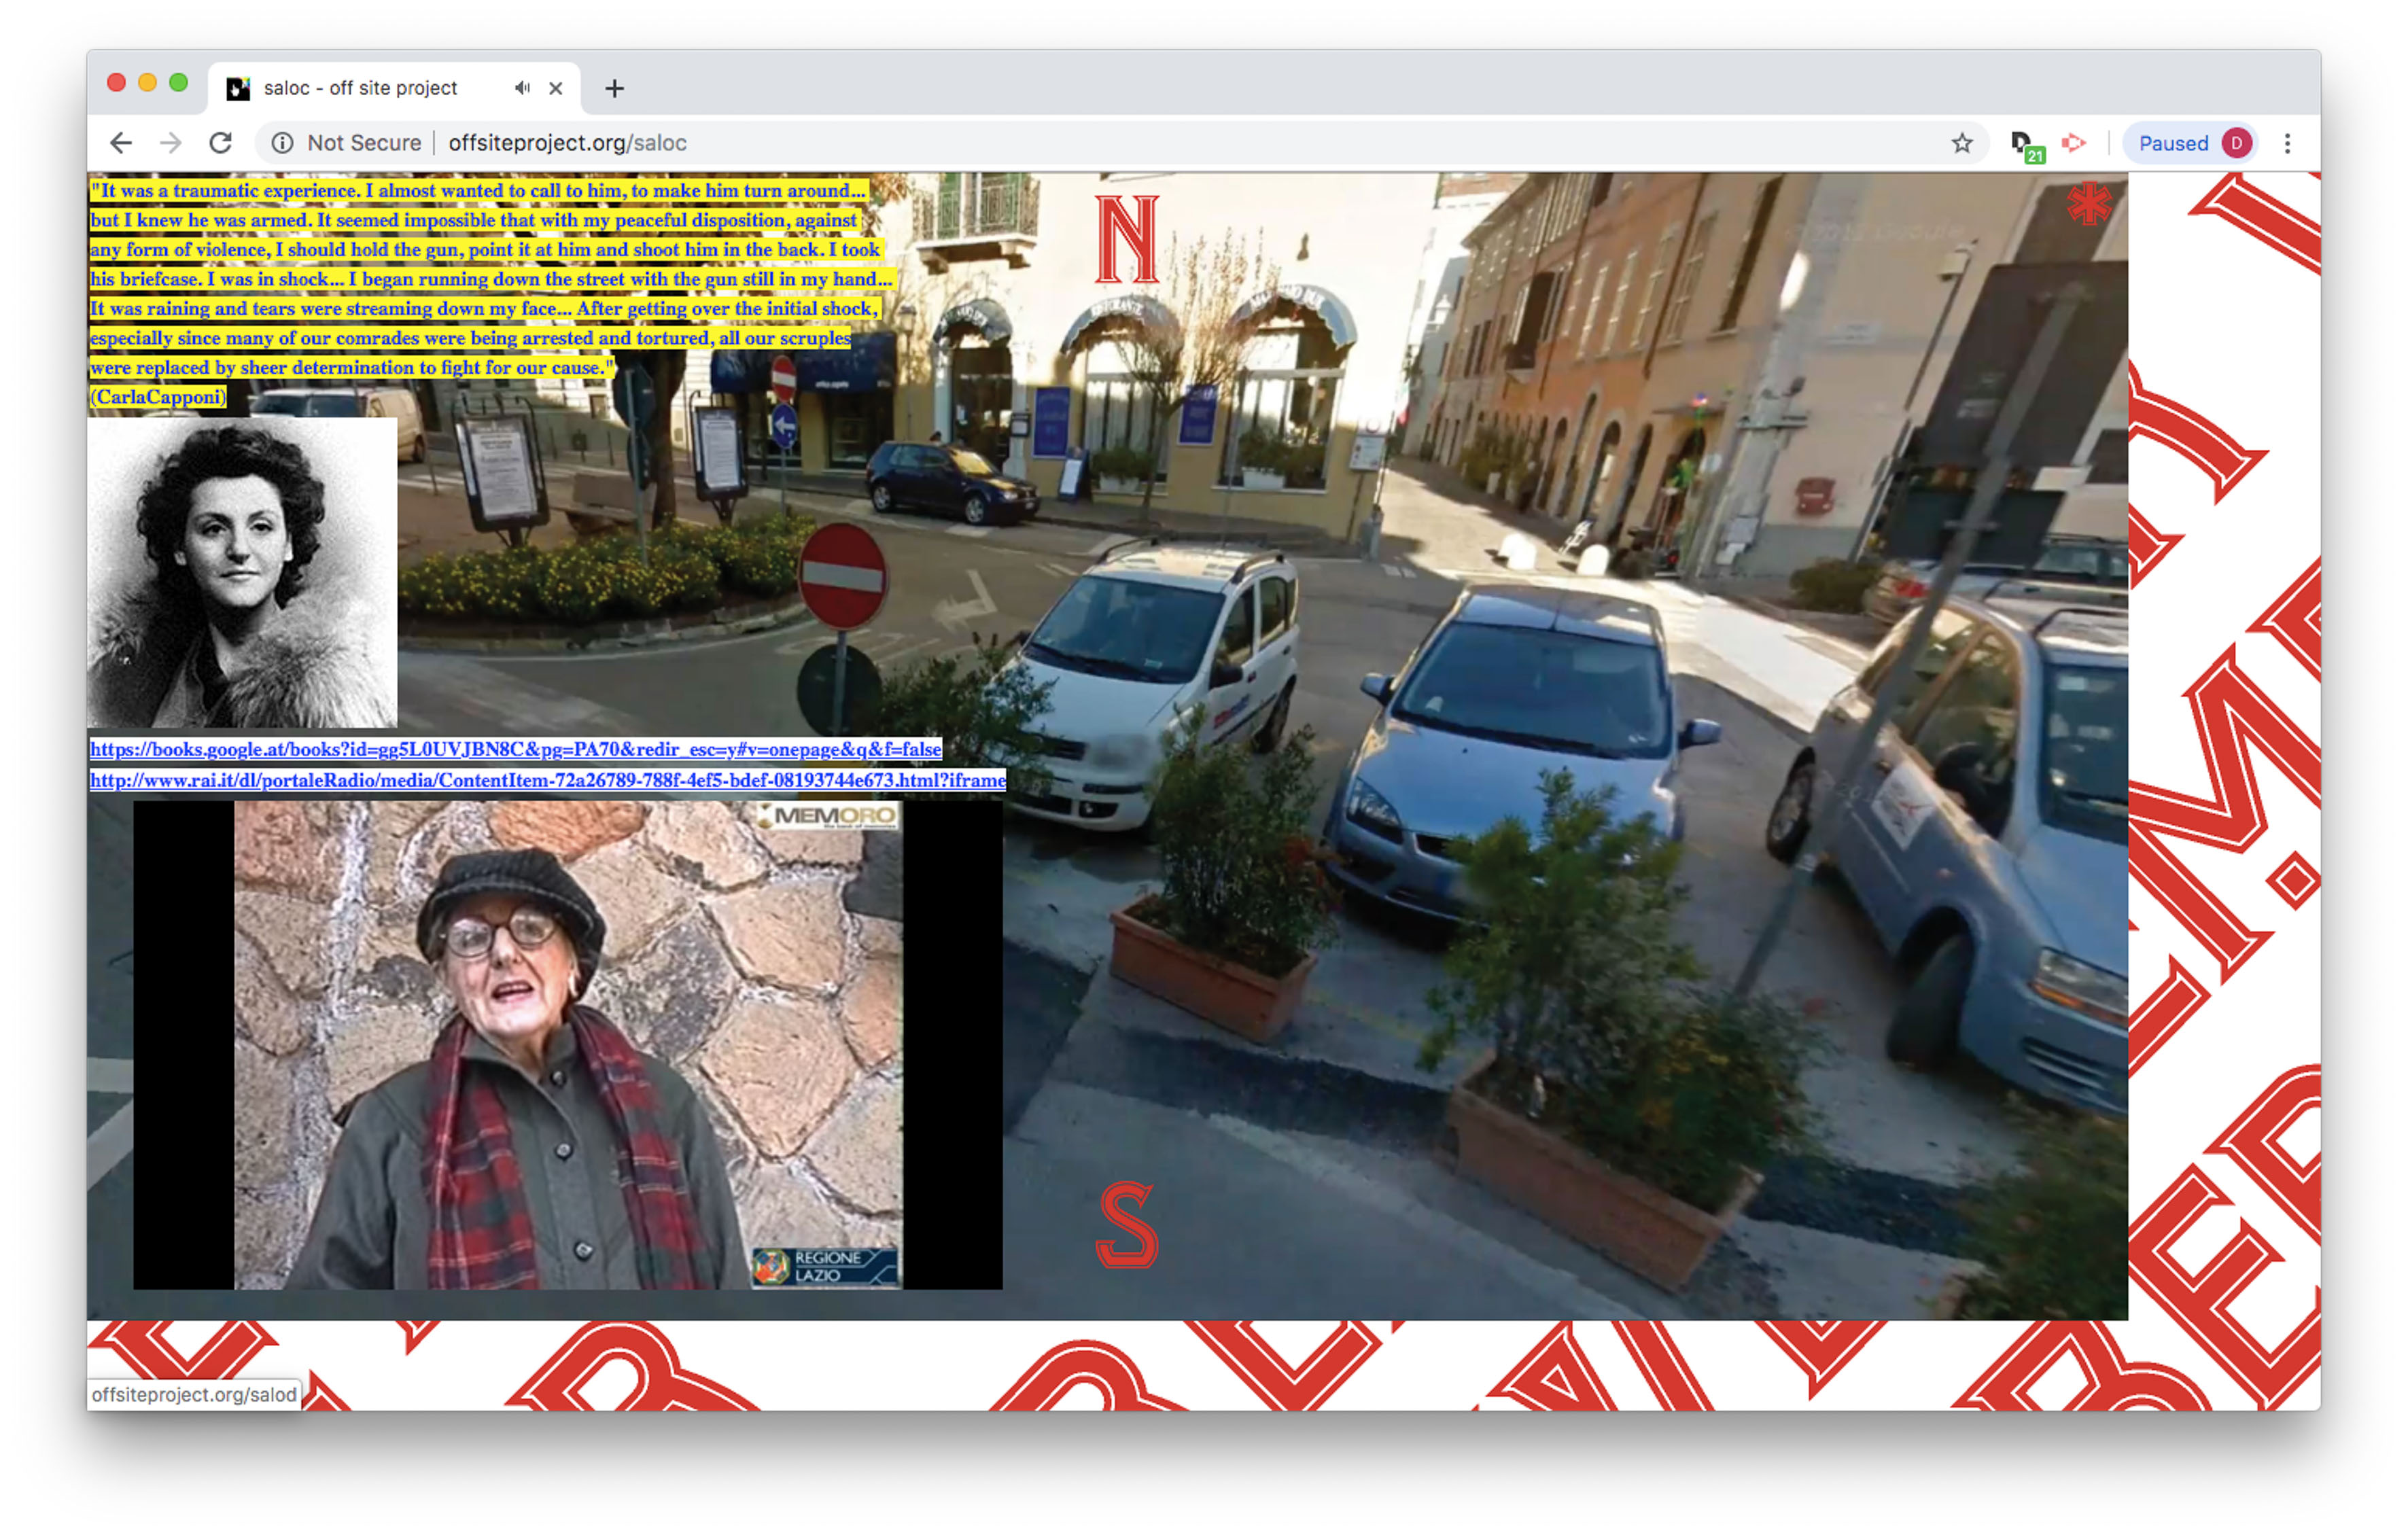2408x1535 pixels.
Task: Mute the tab's audio speaker icon
Action: point(522,88)
